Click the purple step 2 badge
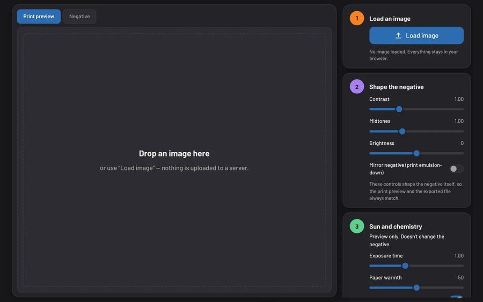Viewport: 483px width, 302px height. click(357, 87)
